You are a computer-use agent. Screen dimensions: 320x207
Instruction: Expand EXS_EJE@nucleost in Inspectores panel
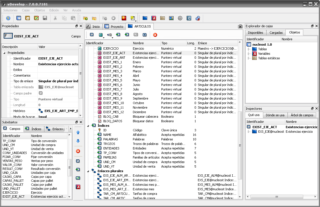point(249,132)
